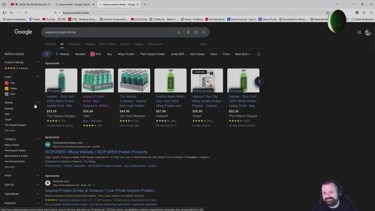Viewport: 375px width, 211px height.
Task: Toggle the Under $30 chip
Action: coord(178,54)
